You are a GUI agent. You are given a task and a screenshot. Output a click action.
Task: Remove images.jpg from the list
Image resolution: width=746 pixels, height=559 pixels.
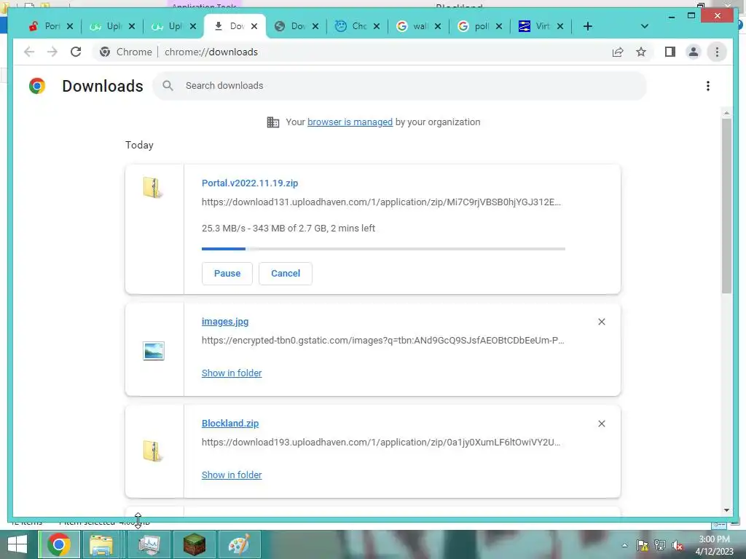(601, 322)
